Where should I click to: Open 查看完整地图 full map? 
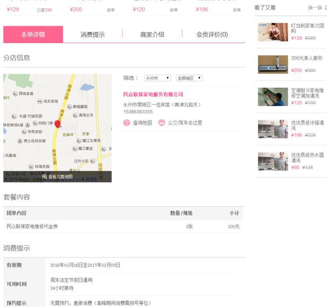pyautogui.click(x=60, y=177)
